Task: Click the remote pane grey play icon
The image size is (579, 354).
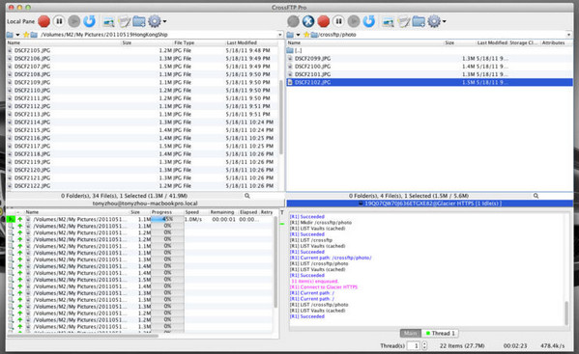Action: point(354,21)
